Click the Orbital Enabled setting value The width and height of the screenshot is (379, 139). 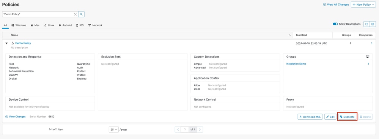coord(82,79)
